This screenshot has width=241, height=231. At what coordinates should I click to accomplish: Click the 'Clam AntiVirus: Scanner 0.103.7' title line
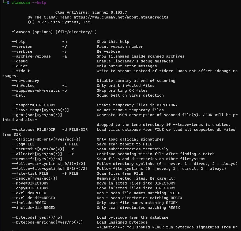(91, 12)
